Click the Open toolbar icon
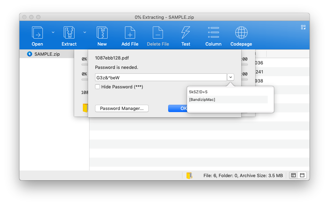This screenshot has width=329, height=206. (37, 33)
